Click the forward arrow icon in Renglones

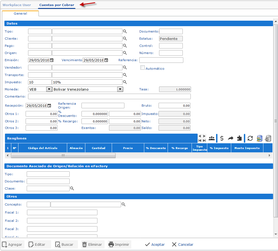tap(231, 138)
